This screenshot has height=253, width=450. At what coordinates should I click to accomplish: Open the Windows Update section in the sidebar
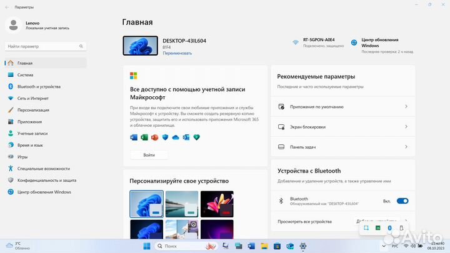tap(44, 192)
